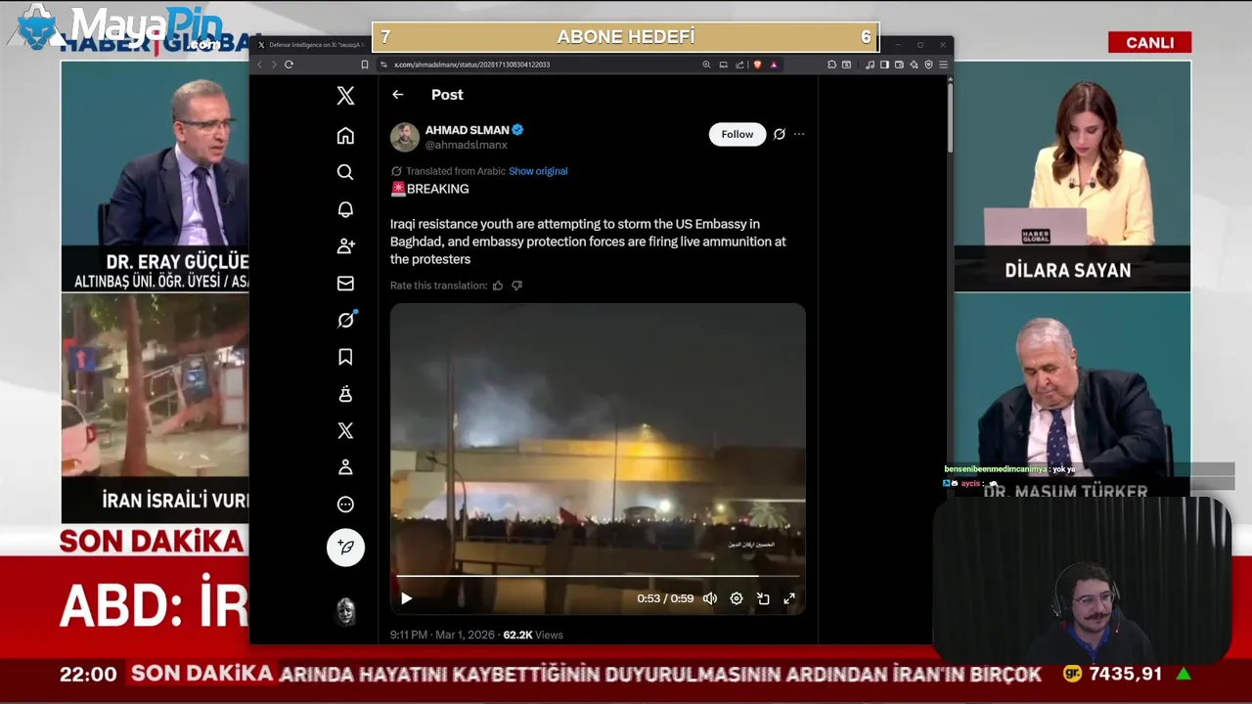The image size is (1252, 704).
Task: Navigate browser forward arrow
Action: (274, 65)
